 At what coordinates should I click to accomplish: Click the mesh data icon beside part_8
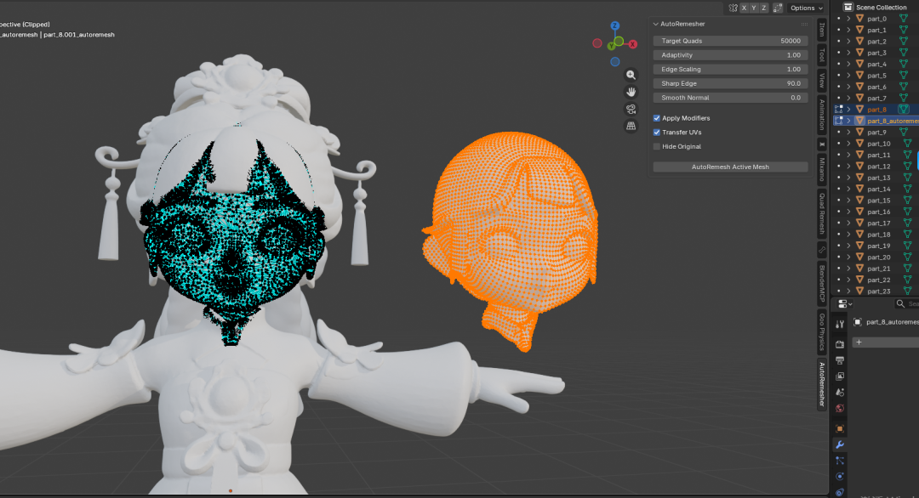(x=904, y=110)
